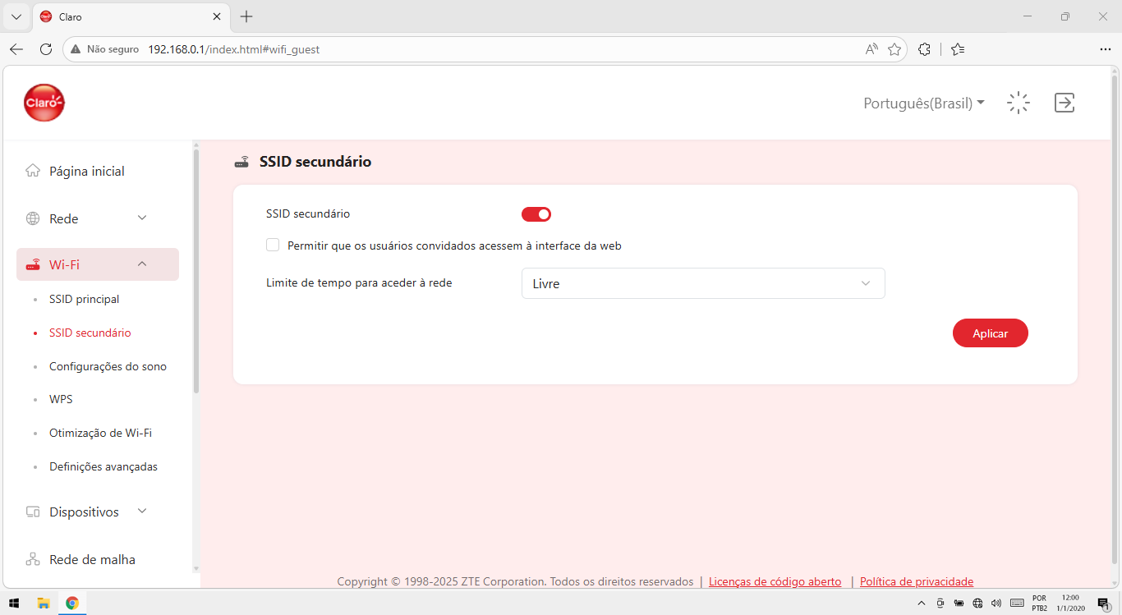
Task: Click the Wi-Fi router icon in sidebar
Action: [33, 264]
